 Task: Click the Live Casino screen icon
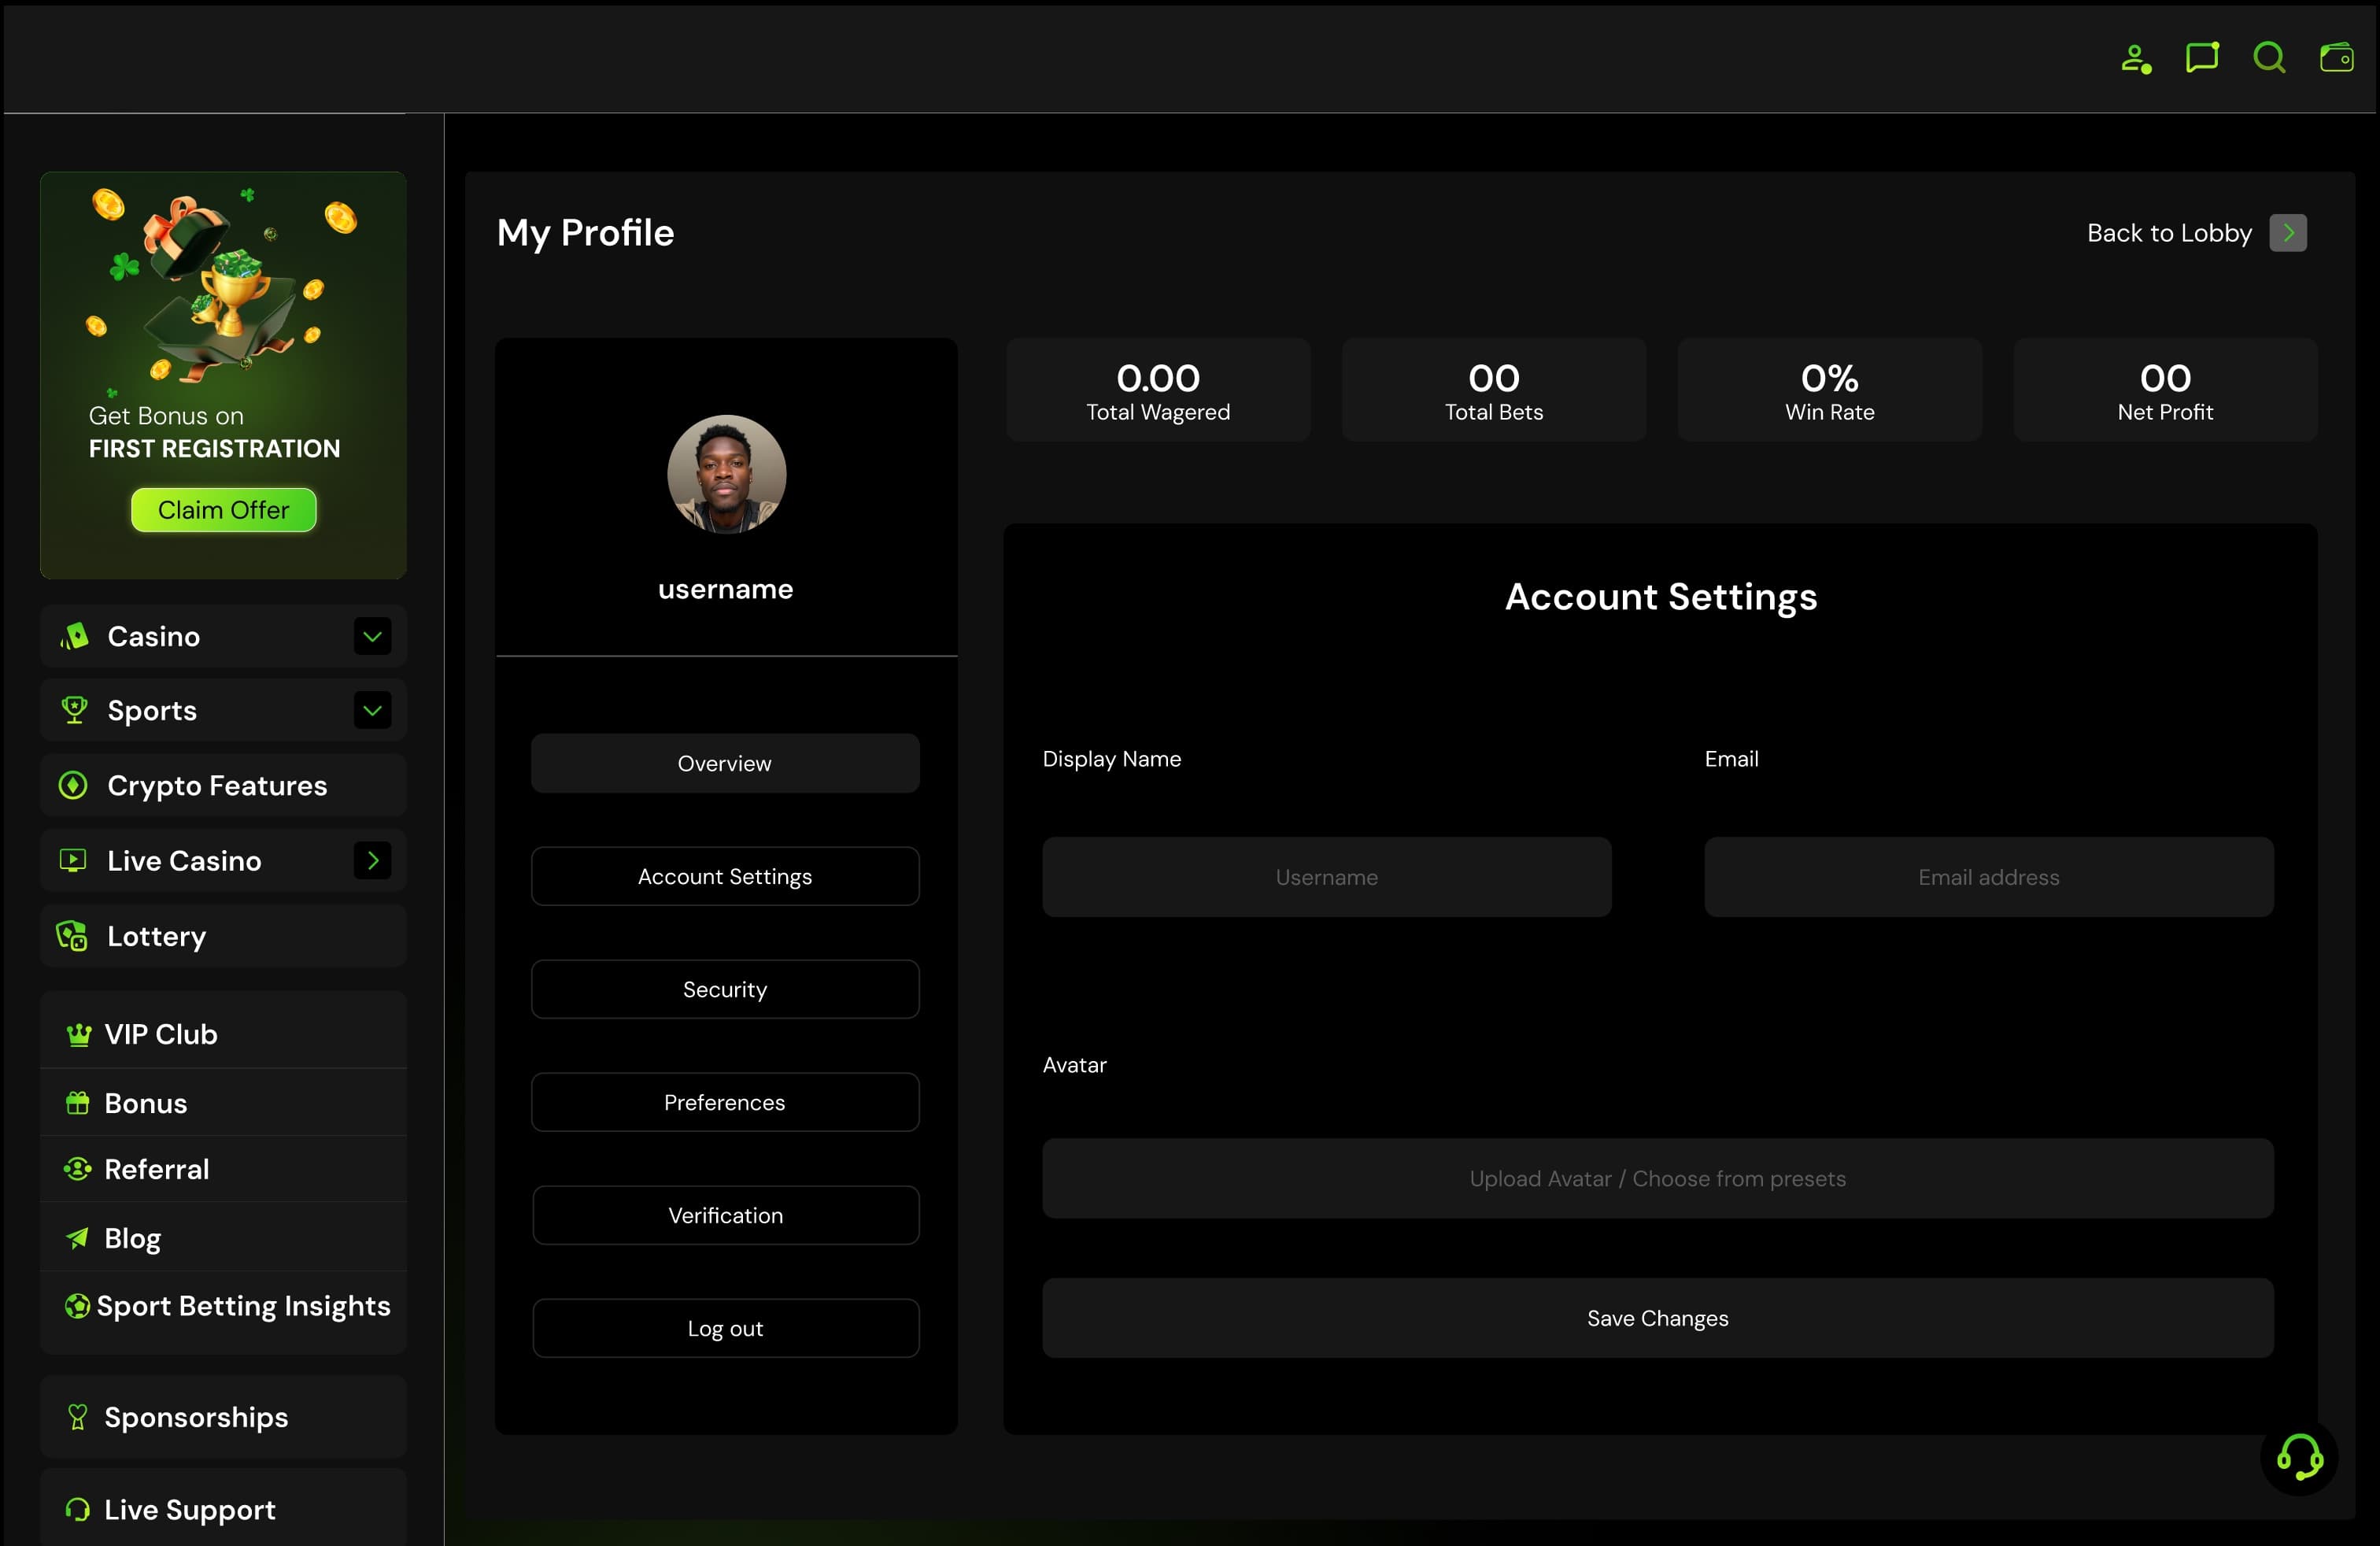(73, 860)
